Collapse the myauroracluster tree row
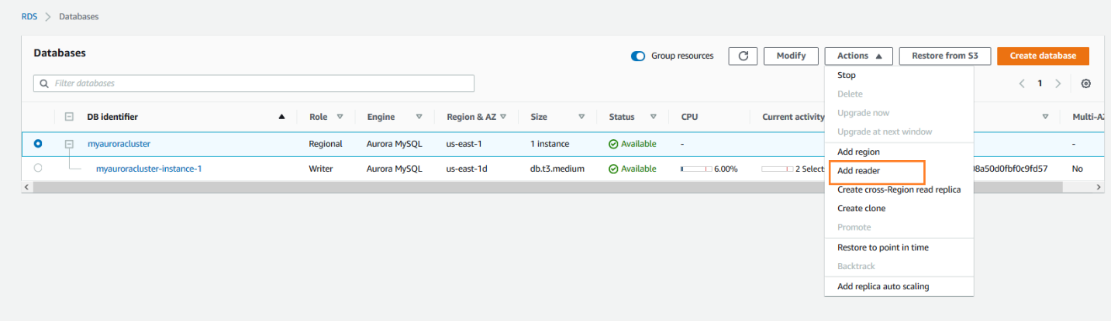Screen dimensions: 1111x321 69,144
